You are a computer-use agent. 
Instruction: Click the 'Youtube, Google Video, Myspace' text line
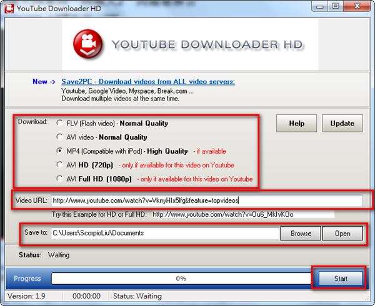pos(127,91)
